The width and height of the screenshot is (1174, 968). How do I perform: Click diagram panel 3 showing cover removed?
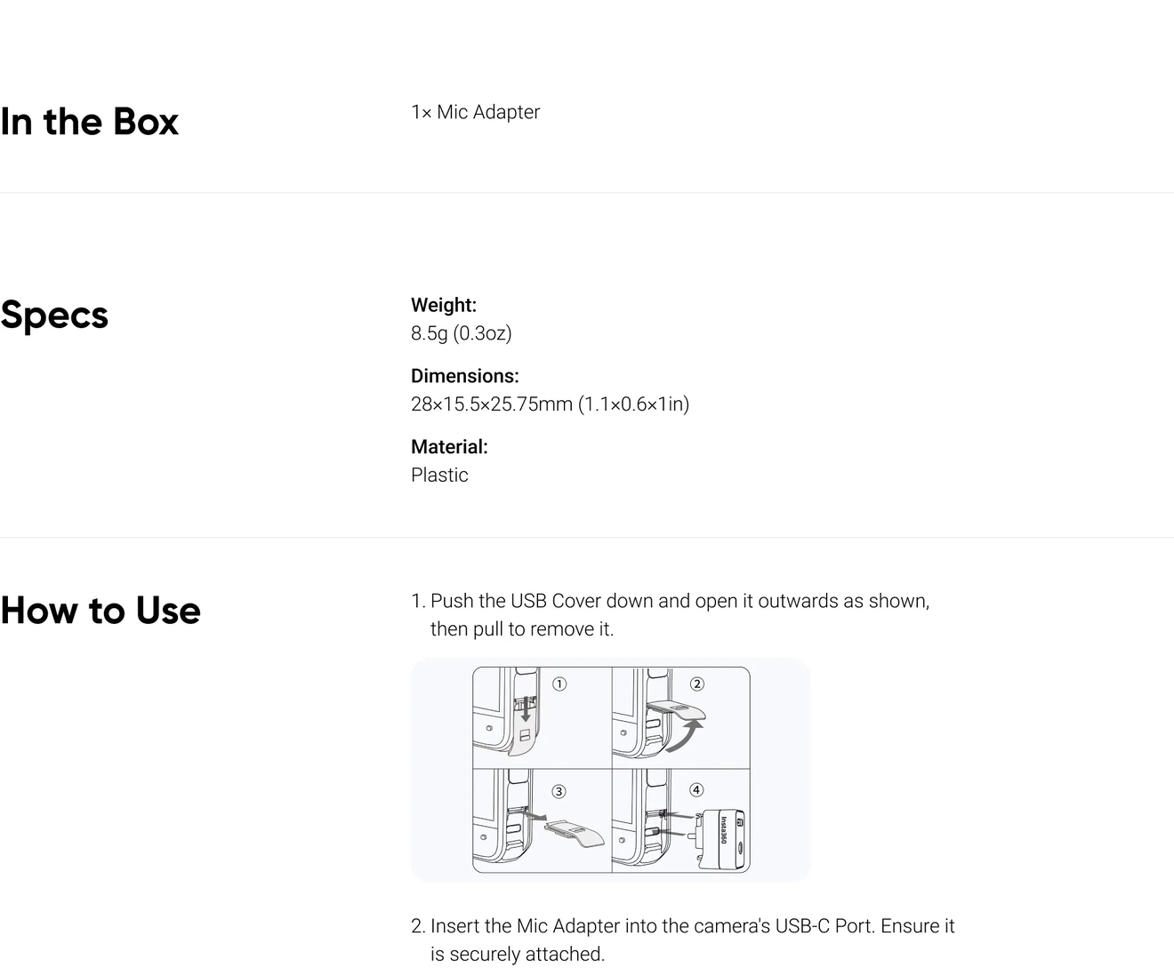(x=542, y=820)
